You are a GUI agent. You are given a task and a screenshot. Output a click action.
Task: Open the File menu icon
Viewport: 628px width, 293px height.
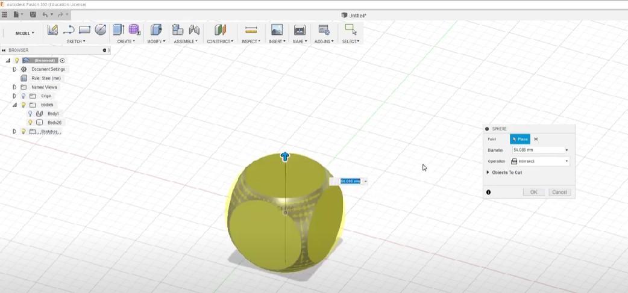tap(17, 15)
